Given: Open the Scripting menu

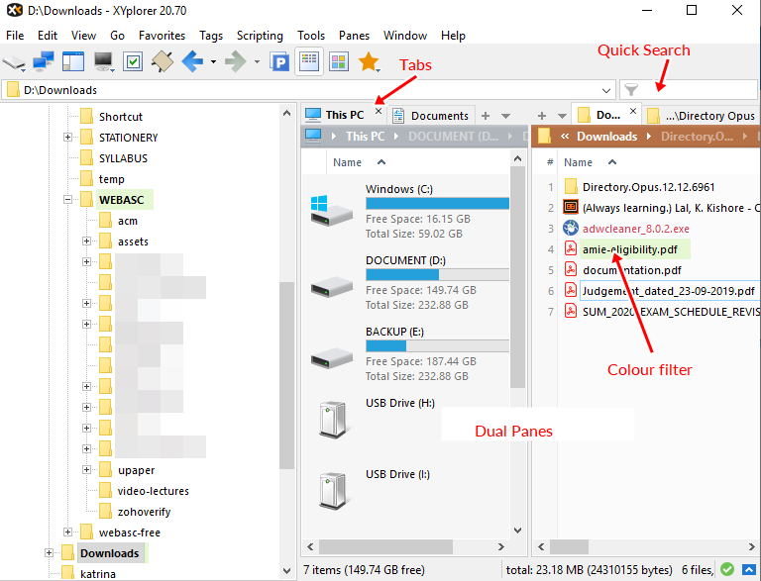Looking at the screenshot, I should click(260, 36).
